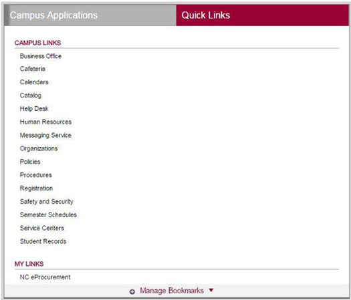This screenshot has height=300, width=351.
Task: Go to the Calendars link
Action: tap(34, 82)
